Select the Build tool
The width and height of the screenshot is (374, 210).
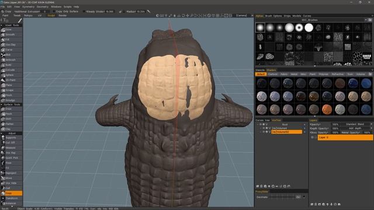tap(12, 65)
